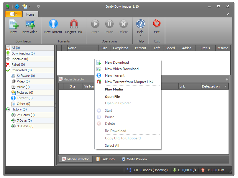The height and width of the screenshot is (178, 238).
Task: Click Open File in context menu
Action: [128, 97]
